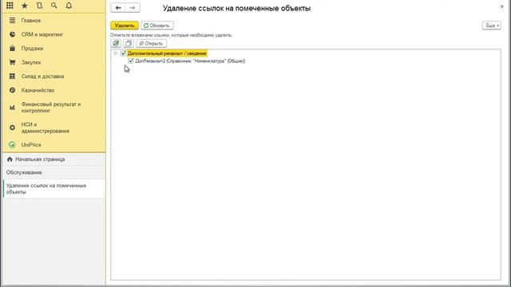The height and width of the screenshot is (287, 511).
Task: Select Удаление ссылок на помеченные объекты tab
Action: click(53, 189)
